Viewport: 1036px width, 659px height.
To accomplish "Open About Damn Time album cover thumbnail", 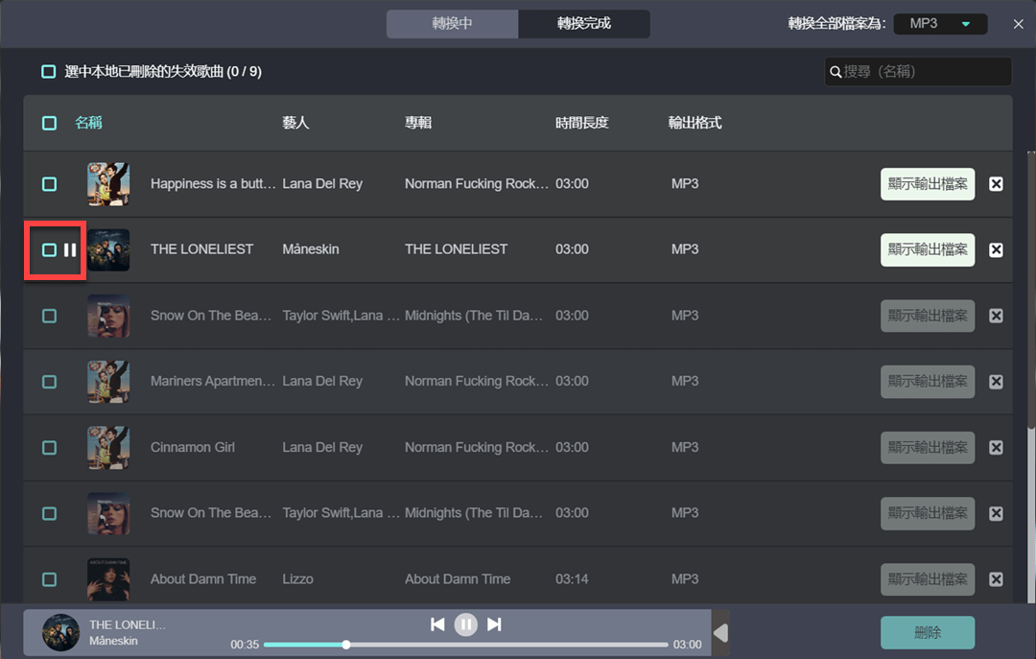I will click(x=108, y=579).
